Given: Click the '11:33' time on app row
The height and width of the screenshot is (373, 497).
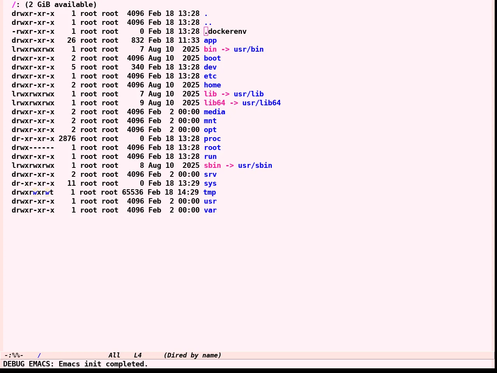Looking at the screenshot, I should tap(189, 40).
